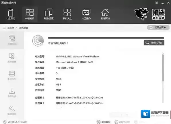Click the MBR partition type value

[58, 85]
